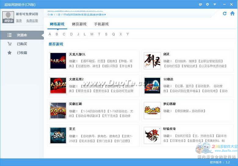Open the feedback chat icon
Screen dimensions: 238x166
click(200, 4)
